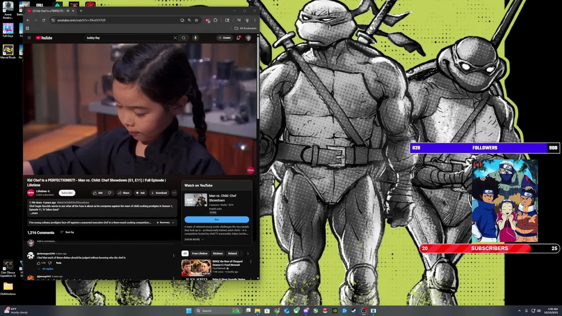Expand 43 replies on first comment
Viewport: 562px width, 316px height.
46,269
